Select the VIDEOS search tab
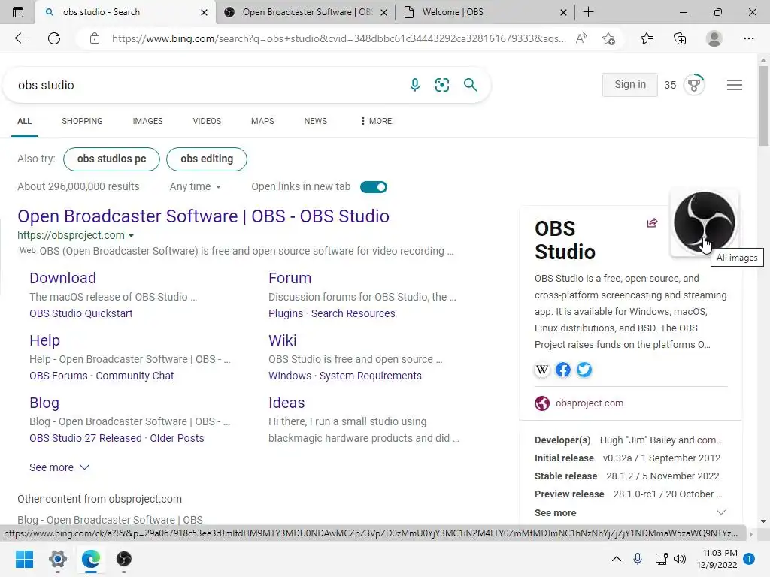 tap(207, 121)
